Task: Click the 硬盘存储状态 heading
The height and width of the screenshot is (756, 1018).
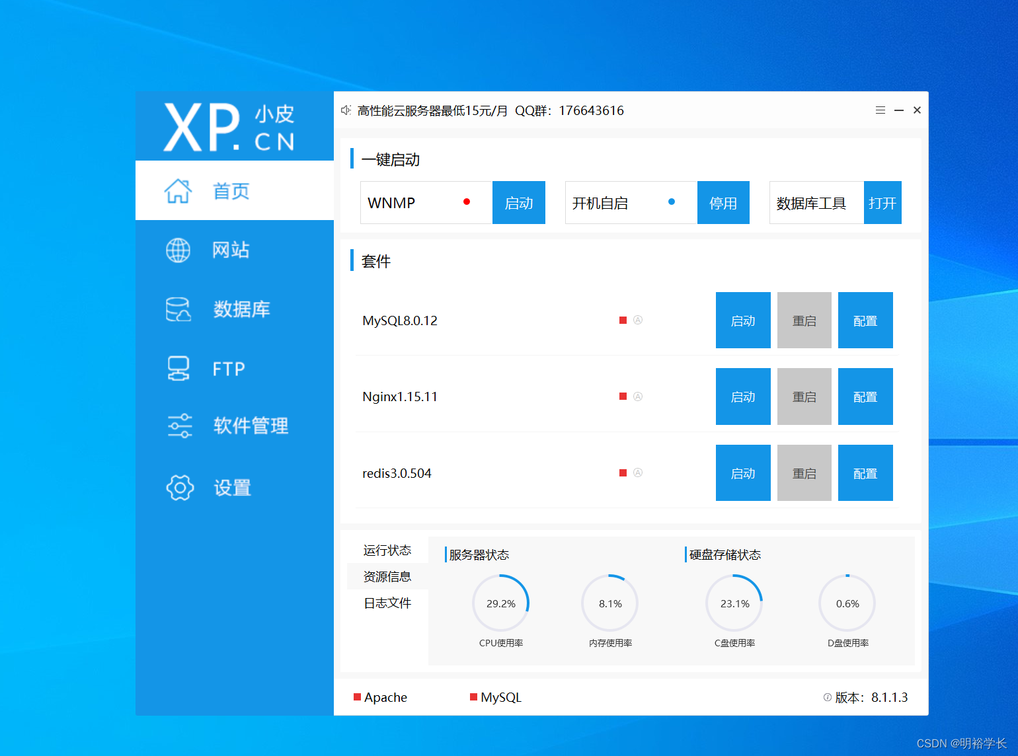Action: click(725, 554)
